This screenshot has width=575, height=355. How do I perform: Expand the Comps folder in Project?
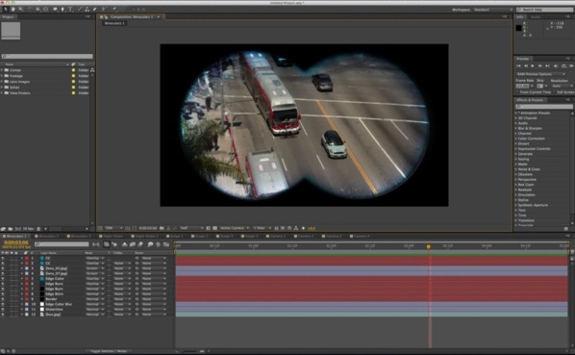click(x=2, y=70)
